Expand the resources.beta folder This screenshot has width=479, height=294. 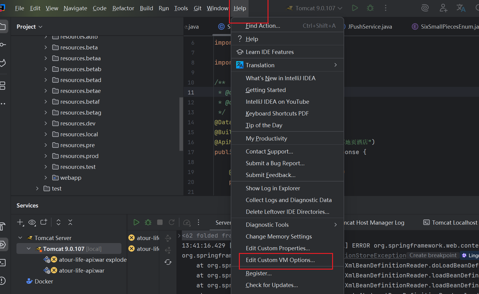coord(46,47)
